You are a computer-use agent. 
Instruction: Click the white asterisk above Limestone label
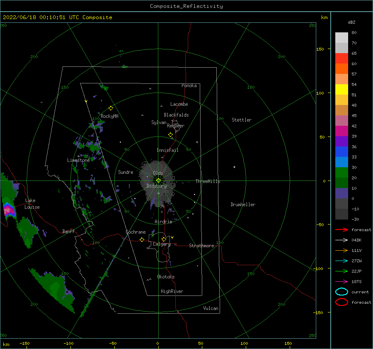tap(78, 156)
